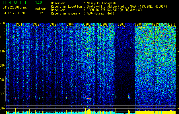Click the 0904 time marker

(70, 25)
